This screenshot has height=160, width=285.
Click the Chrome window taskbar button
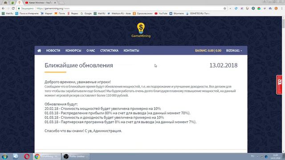point(47,156)
